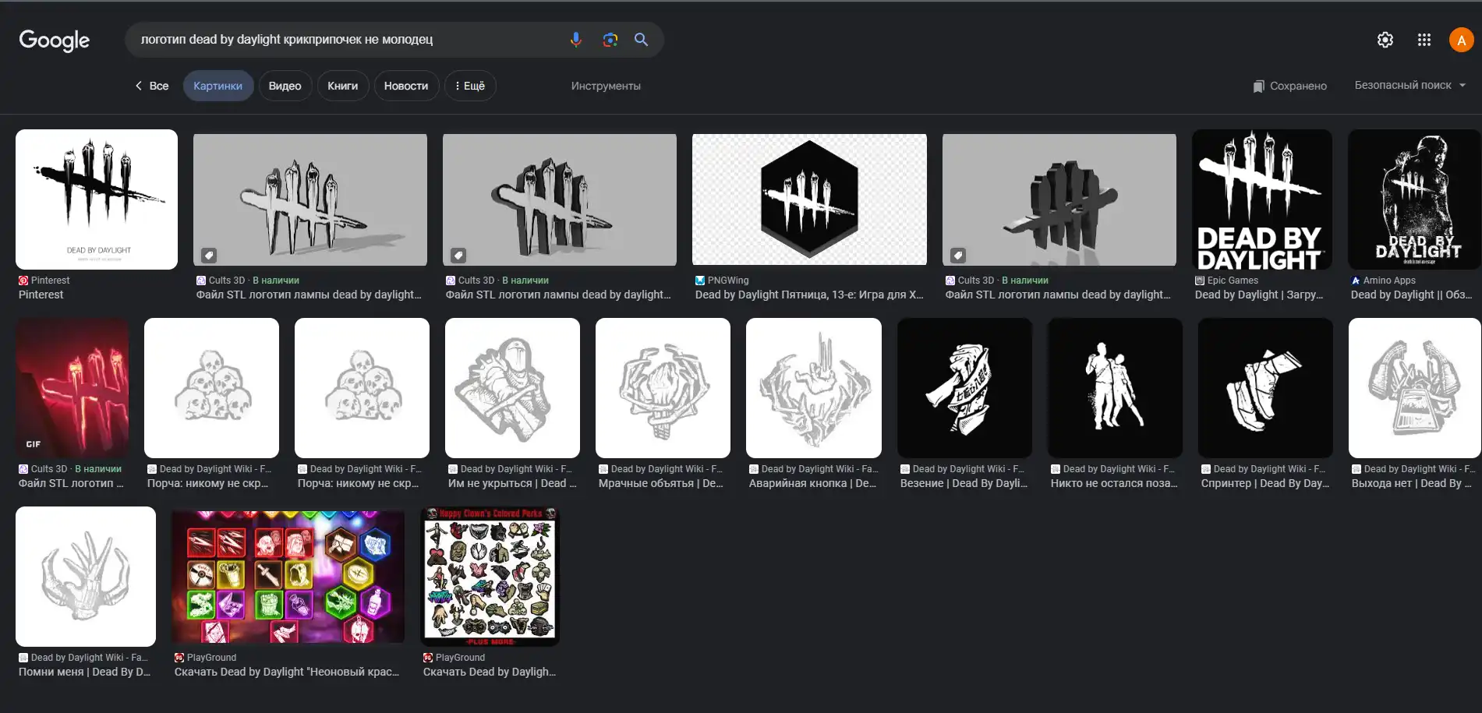
Task: Open Google Lens image search icon
Action: tap(610, 40)
